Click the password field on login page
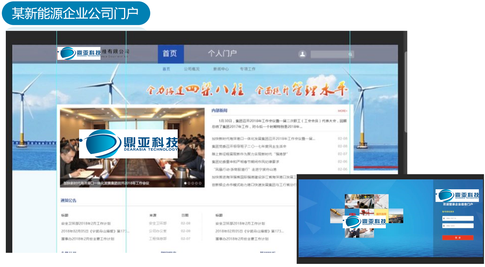The height and width of the screenshot is (267, 485). 458,226
